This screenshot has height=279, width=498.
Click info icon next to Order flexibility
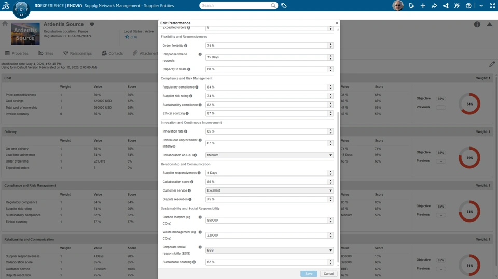(x=186, y=46)
